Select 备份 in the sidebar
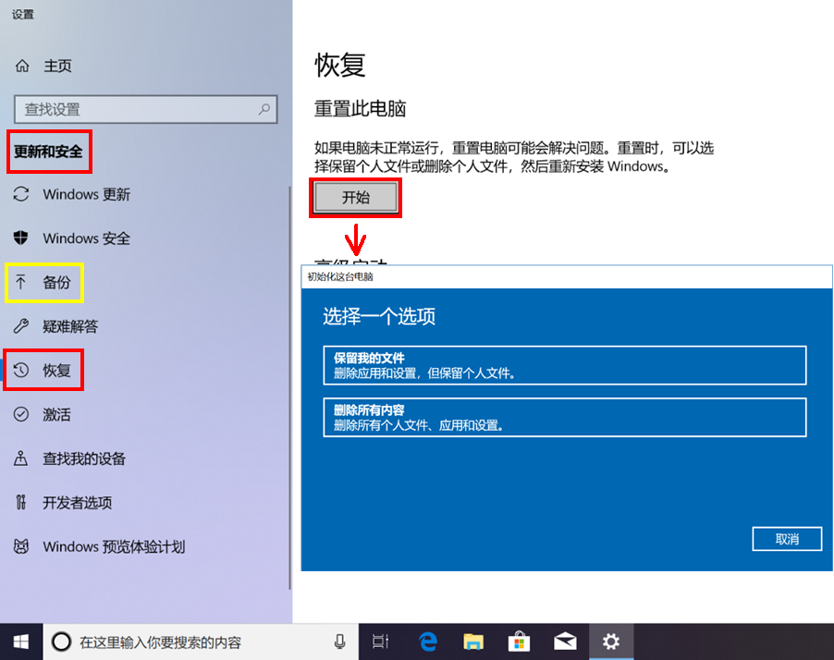The height and width of the screenshot is (660, 834). coord(57,282)
